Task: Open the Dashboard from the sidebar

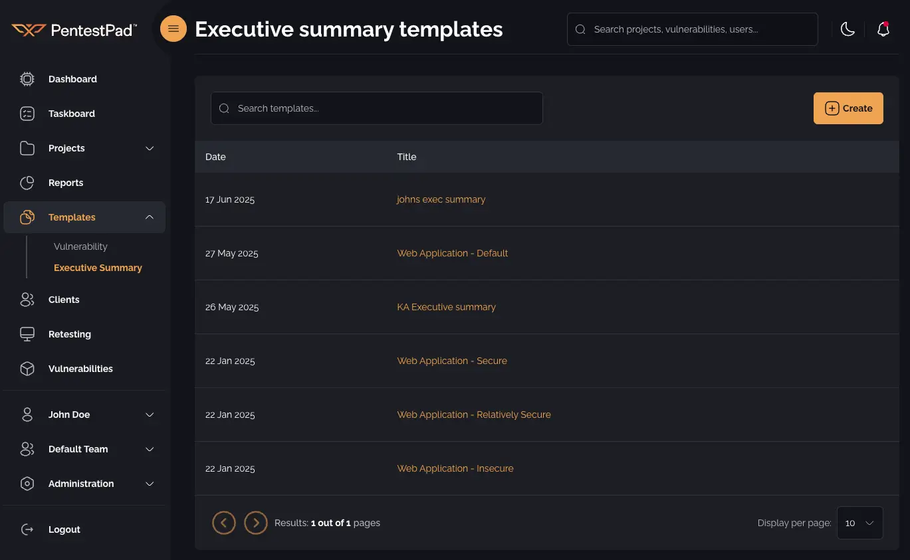Action: coord(72,78)
